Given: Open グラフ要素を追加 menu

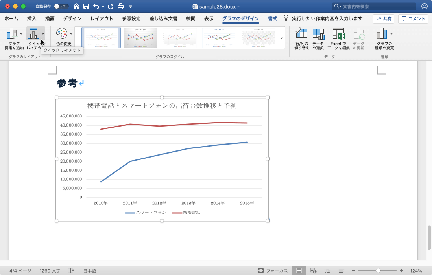Looking at the screenshot, I should point(14,39).
